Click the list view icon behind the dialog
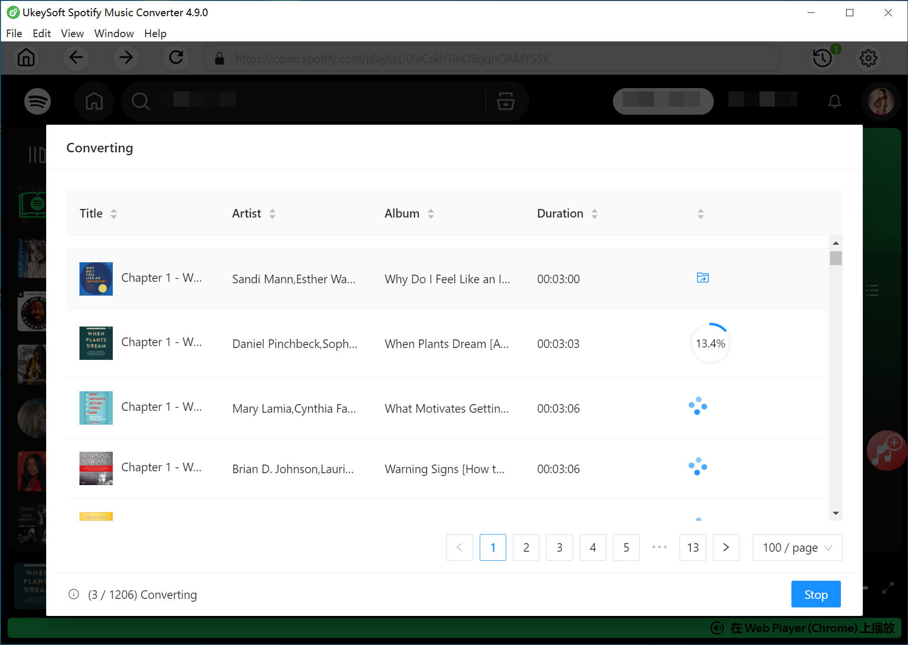 (x=872, y=290)
